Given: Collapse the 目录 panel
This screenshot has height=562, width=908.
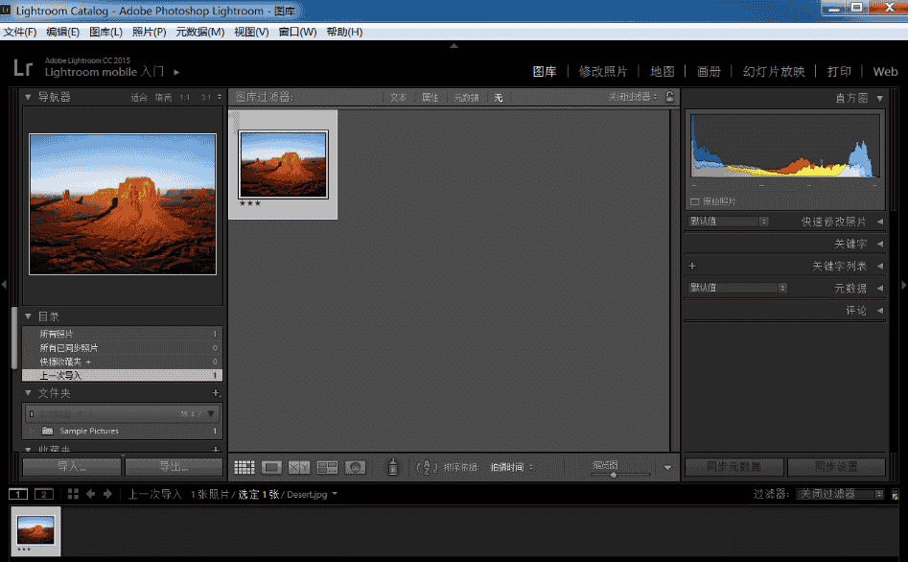Looking at the screenshot, I should pyautogui.click(x=29, y=316).
